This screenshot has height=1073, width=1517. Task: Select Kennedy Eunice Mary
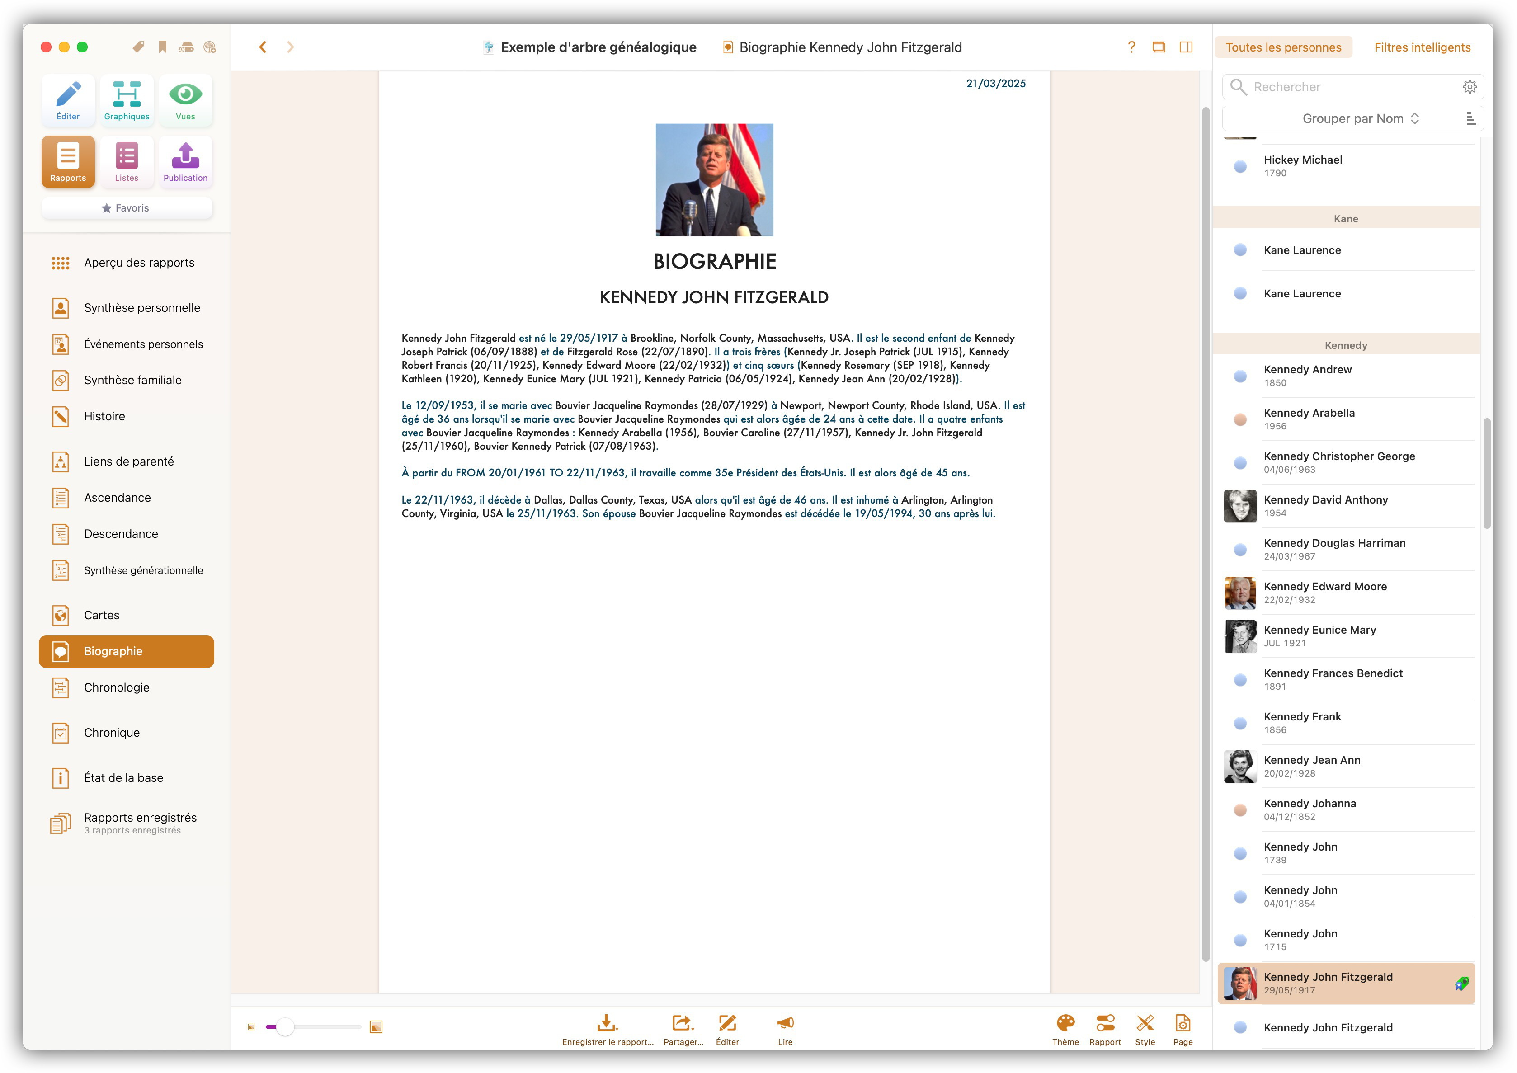click(x=1347, y=636)
